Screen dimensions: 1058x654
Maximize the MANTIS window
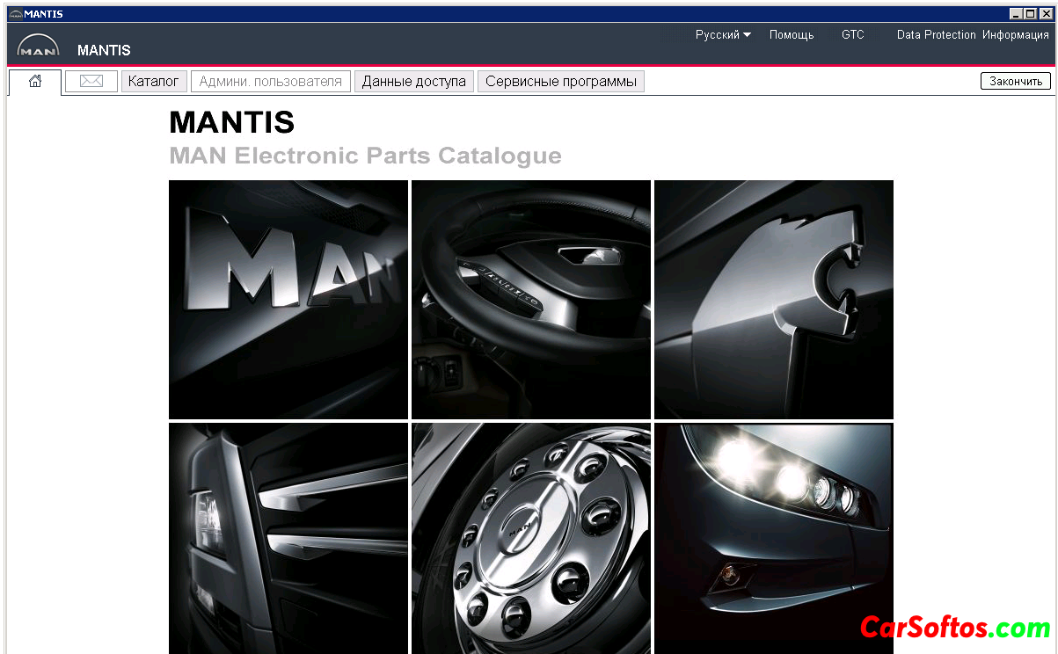[x=1030, y=14]
